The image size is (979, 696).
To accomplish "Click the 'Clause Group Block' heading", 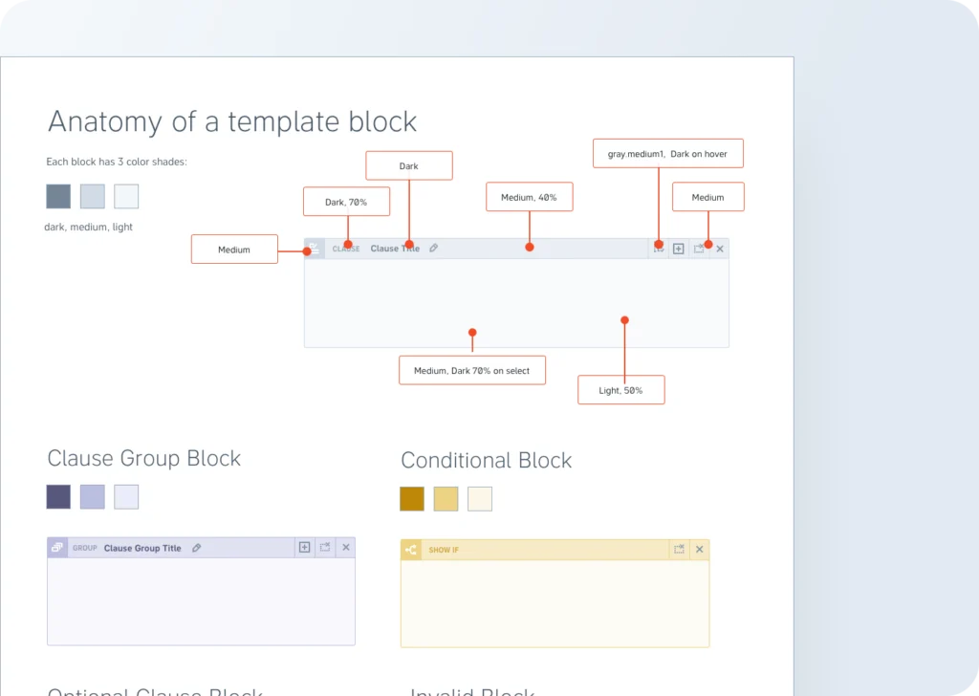I will pyautogui.click(x=144, y=458).
